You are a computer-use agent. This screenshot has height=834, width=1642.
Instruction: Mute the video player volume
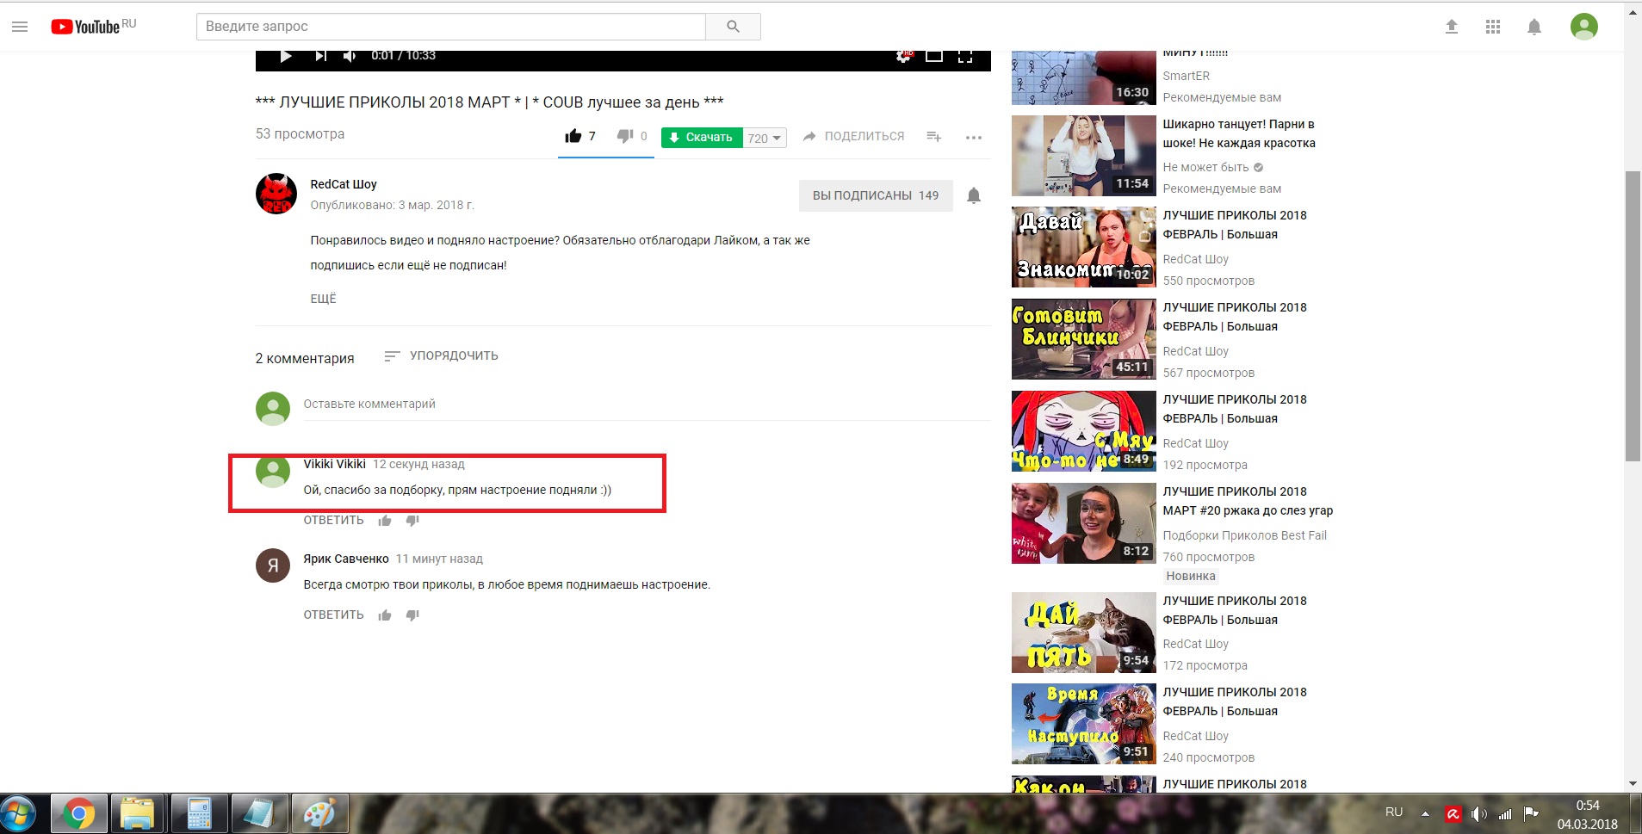[x=350, y=56]
